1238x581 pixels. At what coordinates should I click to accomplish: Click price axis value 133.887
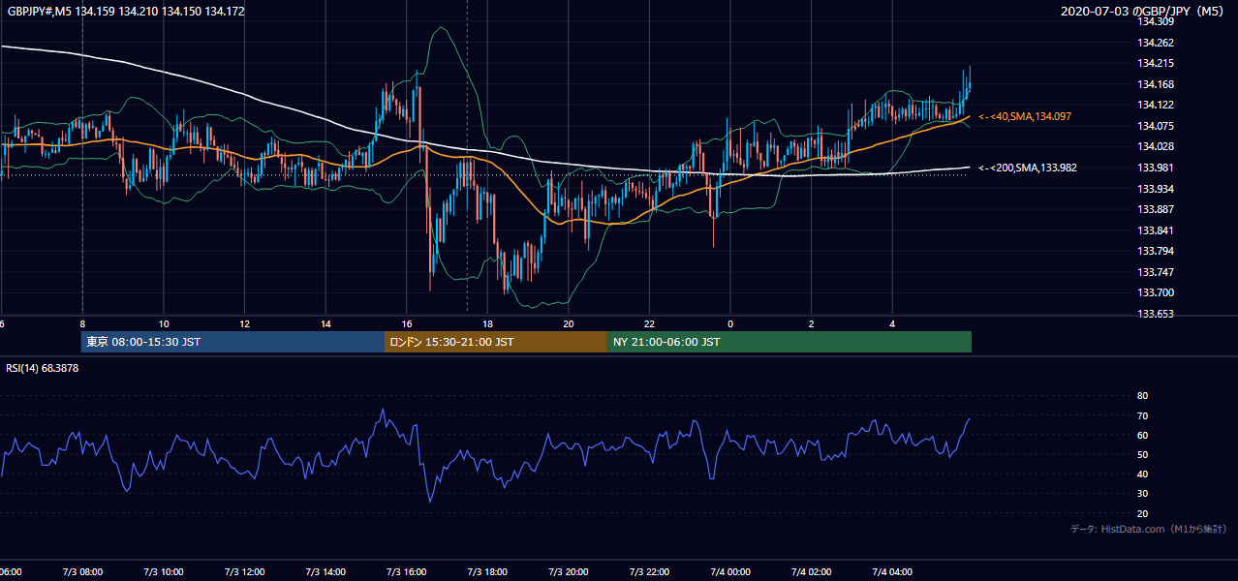1155,209
